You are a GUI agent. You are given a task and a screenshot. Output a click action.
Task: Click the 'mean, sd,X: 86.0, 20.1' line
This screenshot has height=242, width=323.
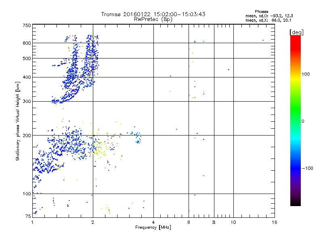coord(268,20)
